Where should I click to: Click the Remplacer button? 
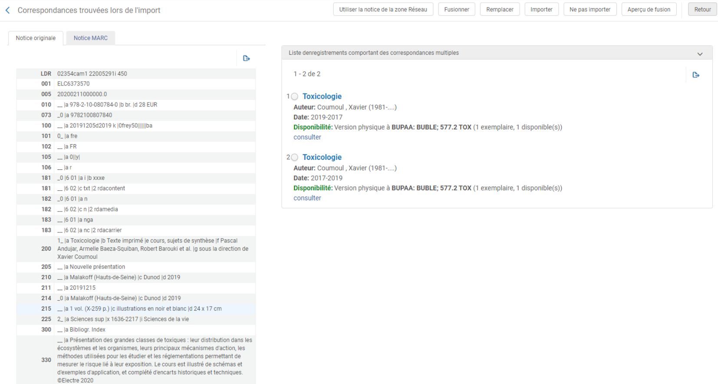(500, 10)
